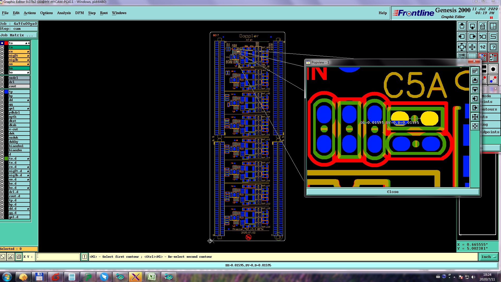This screenshot has height=282, width=501.
Task: Click the pan up arrow icon
Action: (x=462, y=26)
